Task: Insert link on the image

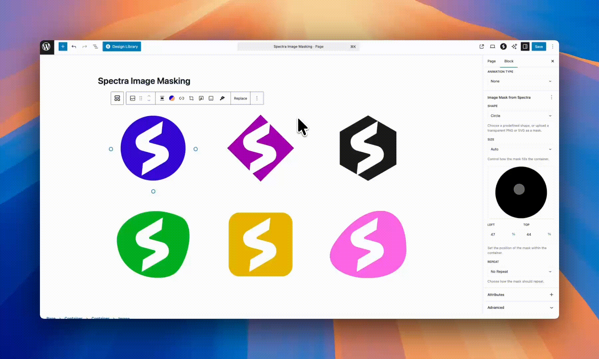Action: [182, 98]
